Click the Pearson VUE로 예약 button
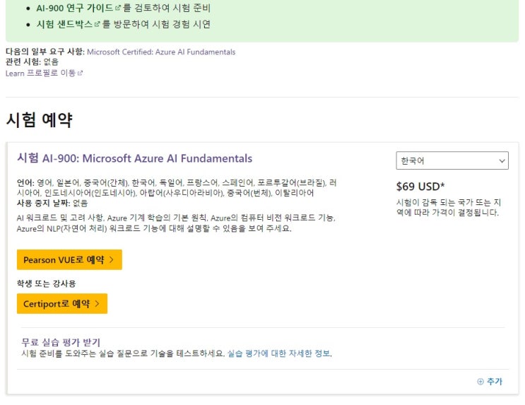This screenshot has width=525, height=405. [69, 259]
